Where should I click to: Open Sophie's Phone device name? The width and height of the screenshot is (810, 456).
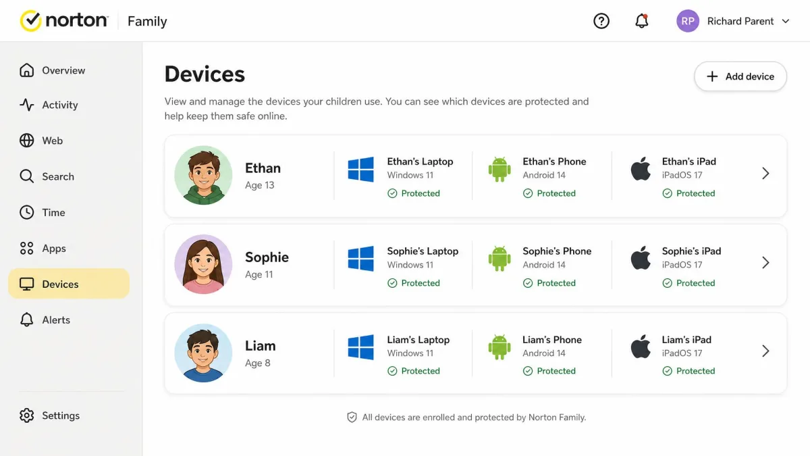pyautogui.click(x=557, y=251)
